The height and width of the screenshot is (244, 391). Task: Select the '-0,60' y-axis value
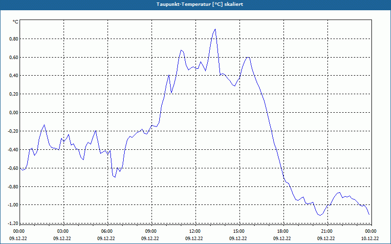tap(14, 168)
